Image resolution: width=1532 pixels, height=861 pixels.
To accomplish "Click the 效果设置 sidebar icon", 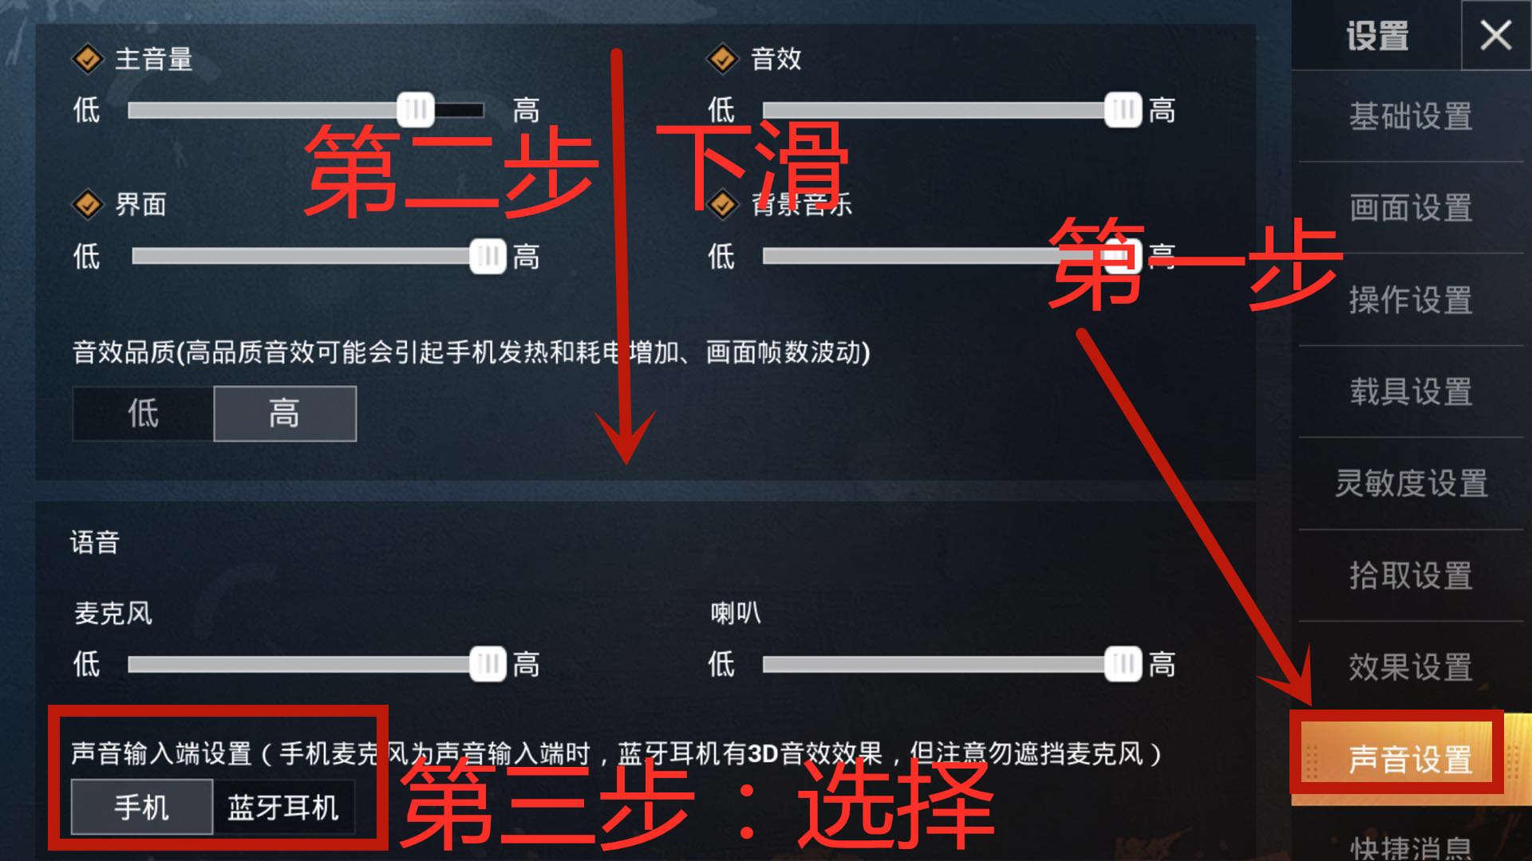I will pyautogui.click(x=1419, y=662).
